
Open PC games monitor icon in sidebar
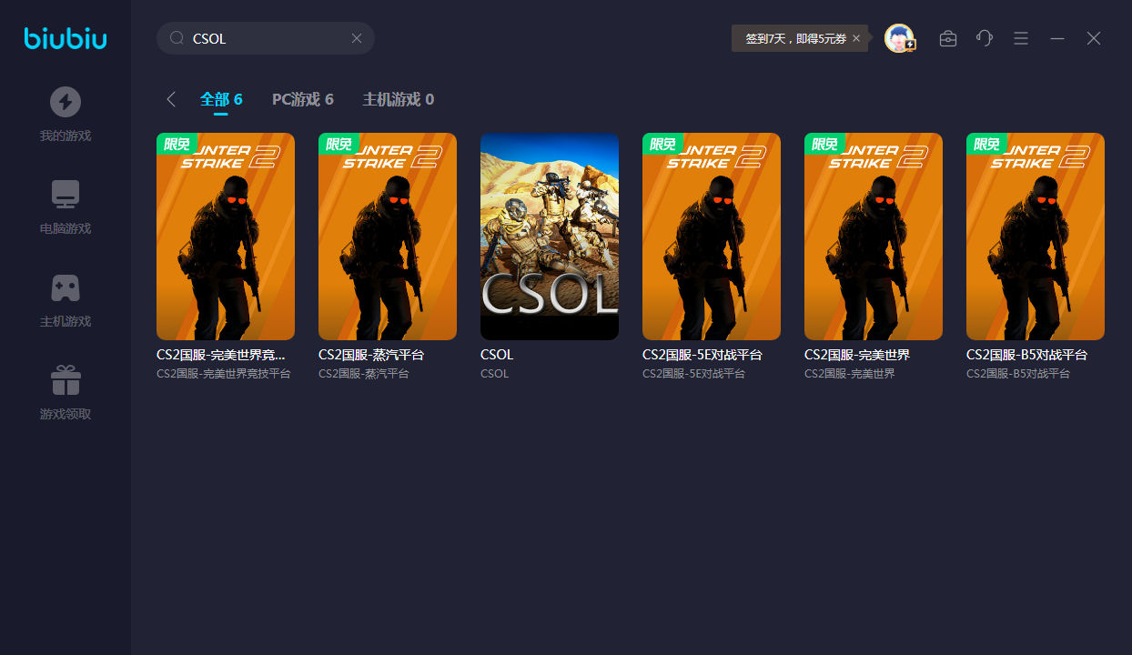click(x=65, y=195)
